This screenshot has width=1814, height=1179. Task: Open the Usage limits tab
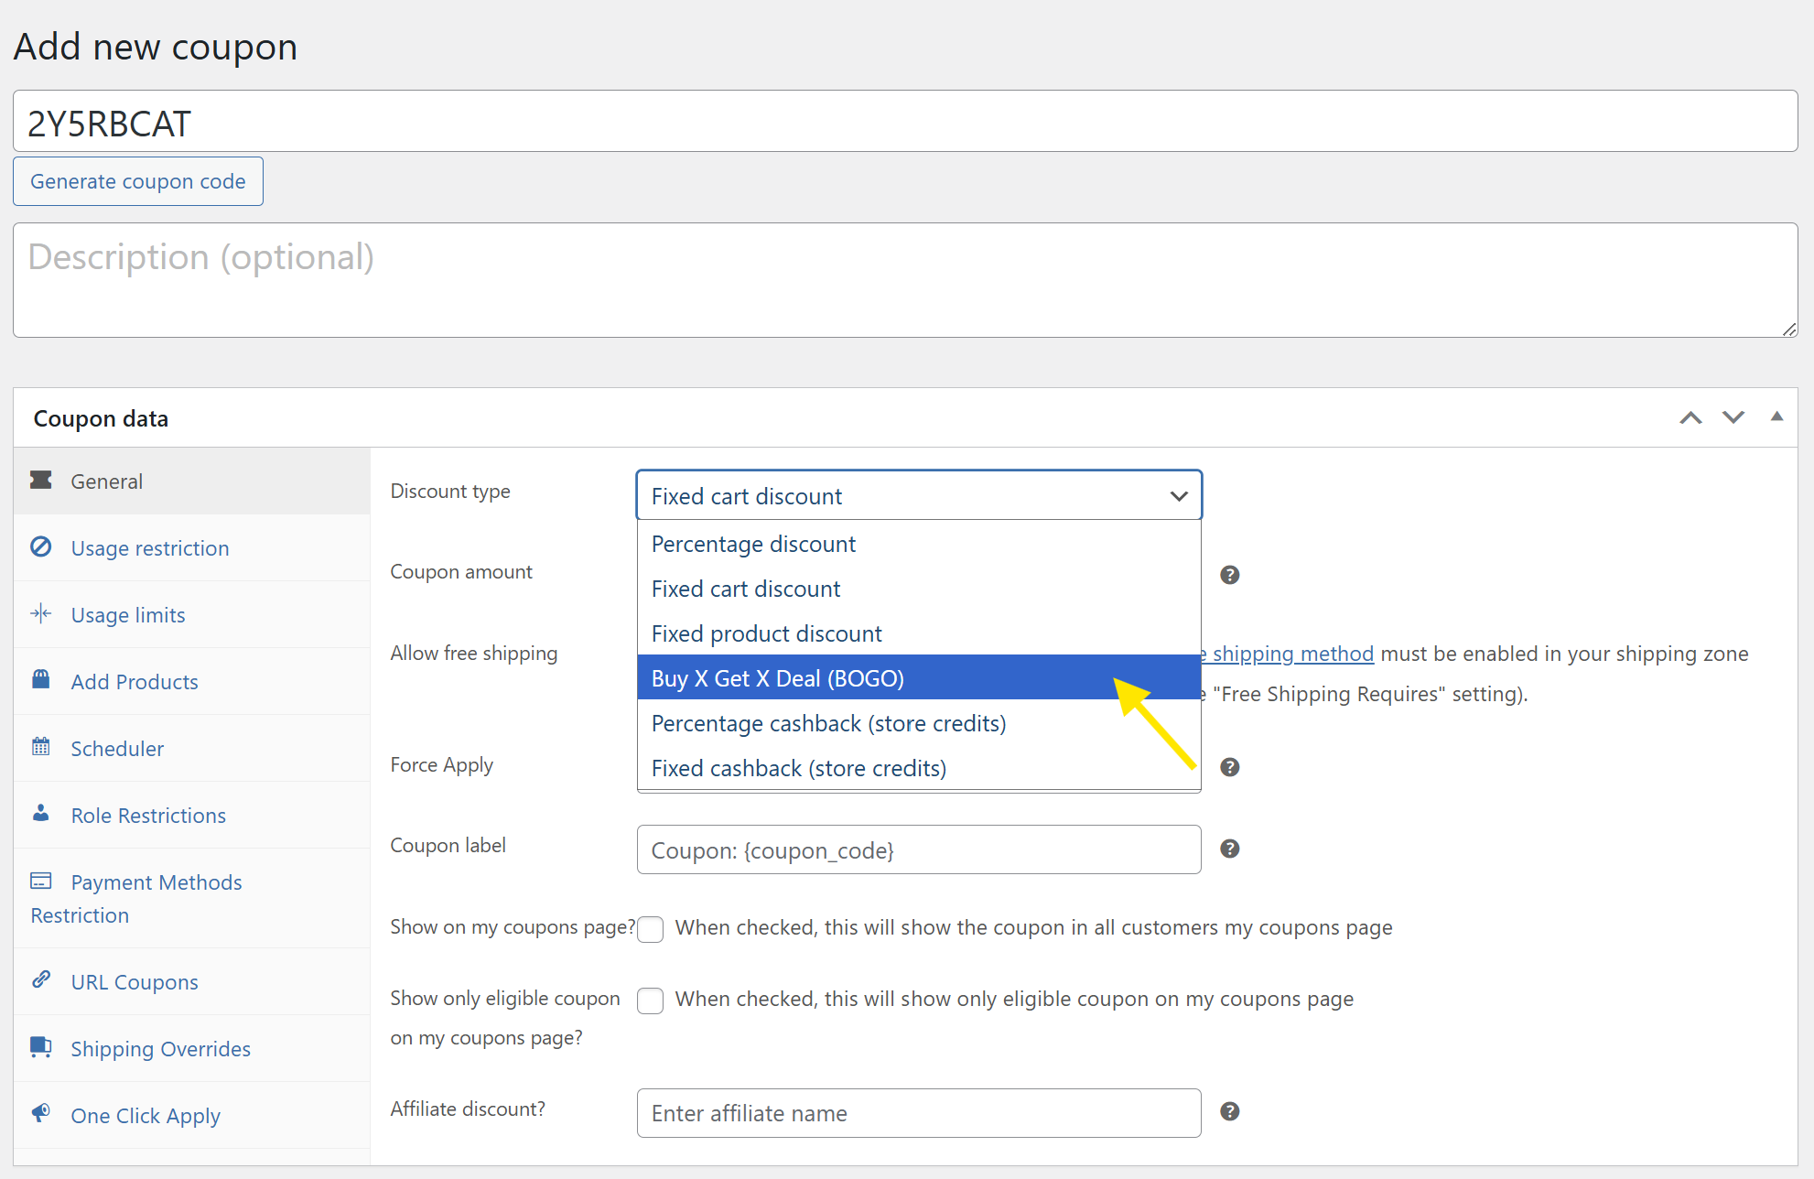tap(128, 615)
